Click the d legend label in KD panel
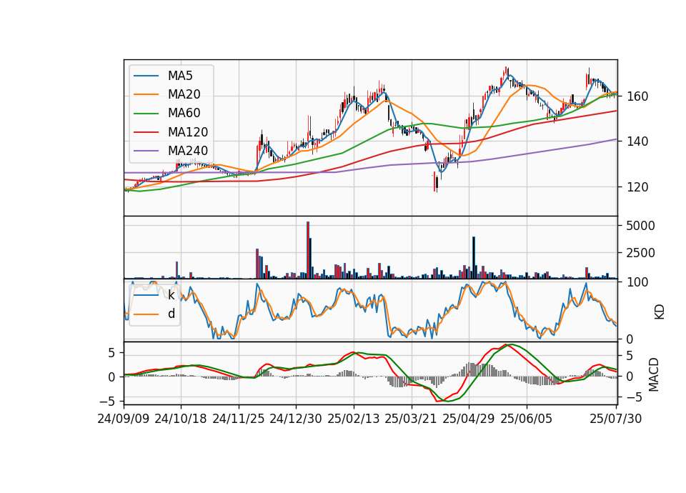Image resolution: width=686 pixels, height=493 pixels. (x=171, y=314)
